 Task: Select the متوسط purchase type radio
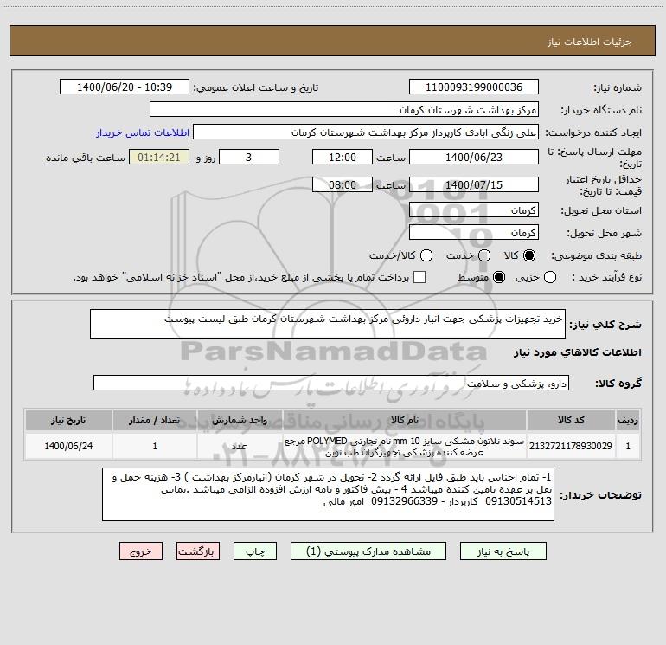[x=499, y=277]
